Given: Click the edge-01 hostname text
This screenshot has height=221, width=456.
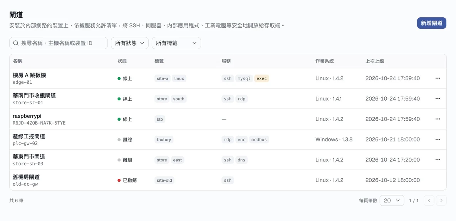Looking at the screenshot, I should tap(22, 82).
